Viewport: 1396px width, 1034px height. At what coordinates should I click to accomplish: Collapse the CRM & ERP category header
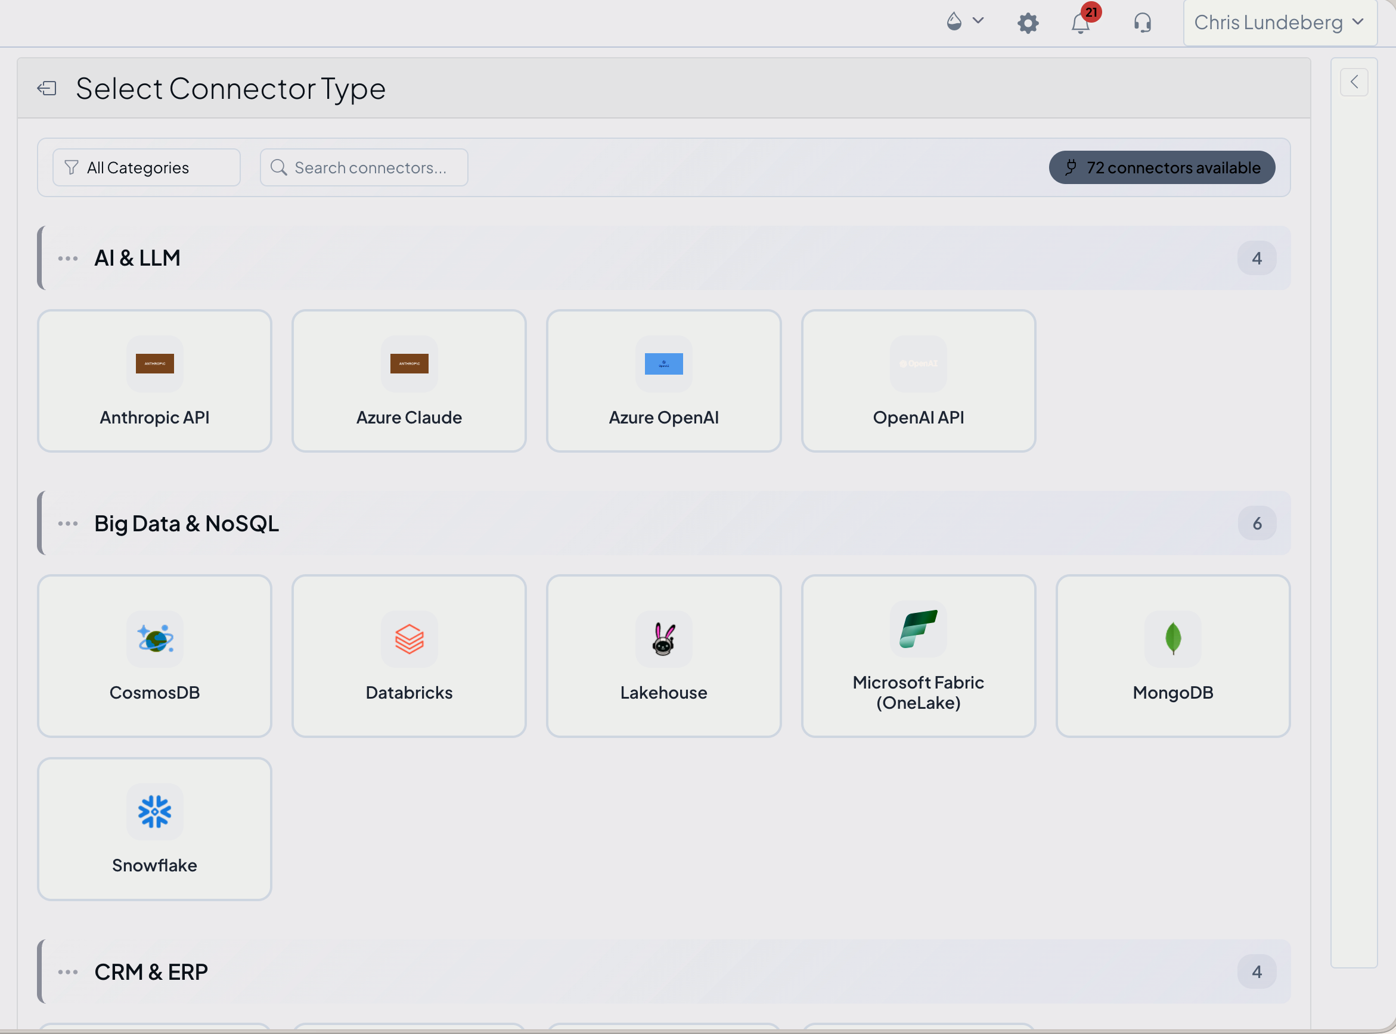pyautogui.click(x=664, y=972)
